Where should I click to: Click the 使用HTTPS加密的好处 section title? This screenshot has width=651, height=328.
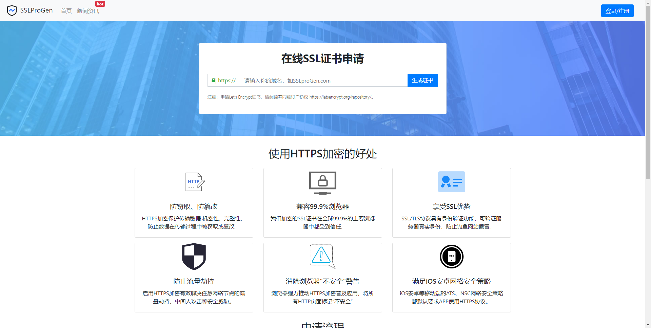pyautogui.click(x=322, y=154)
